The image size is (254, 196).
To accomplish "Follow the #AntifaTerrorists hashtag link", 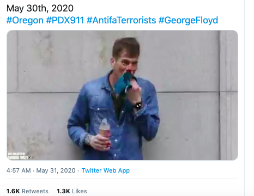I will tap(122, 20).
